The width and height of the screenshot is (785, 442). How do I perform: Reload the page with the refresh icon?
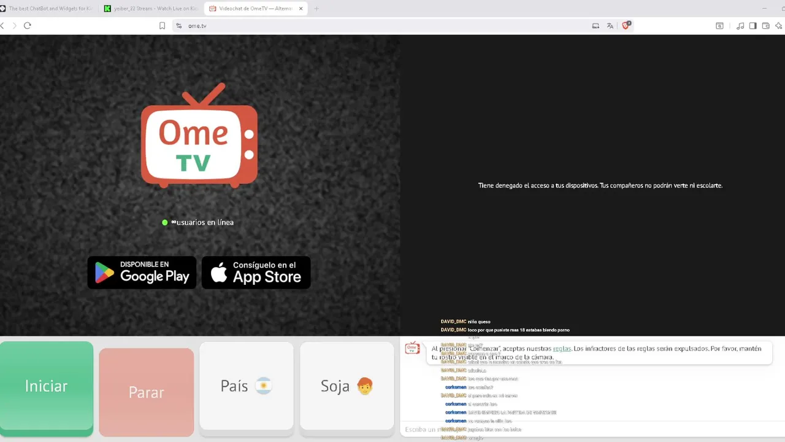click(27, 26)
